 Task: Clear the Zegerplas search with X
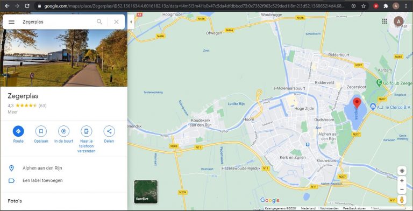click(x=116, y=22)
